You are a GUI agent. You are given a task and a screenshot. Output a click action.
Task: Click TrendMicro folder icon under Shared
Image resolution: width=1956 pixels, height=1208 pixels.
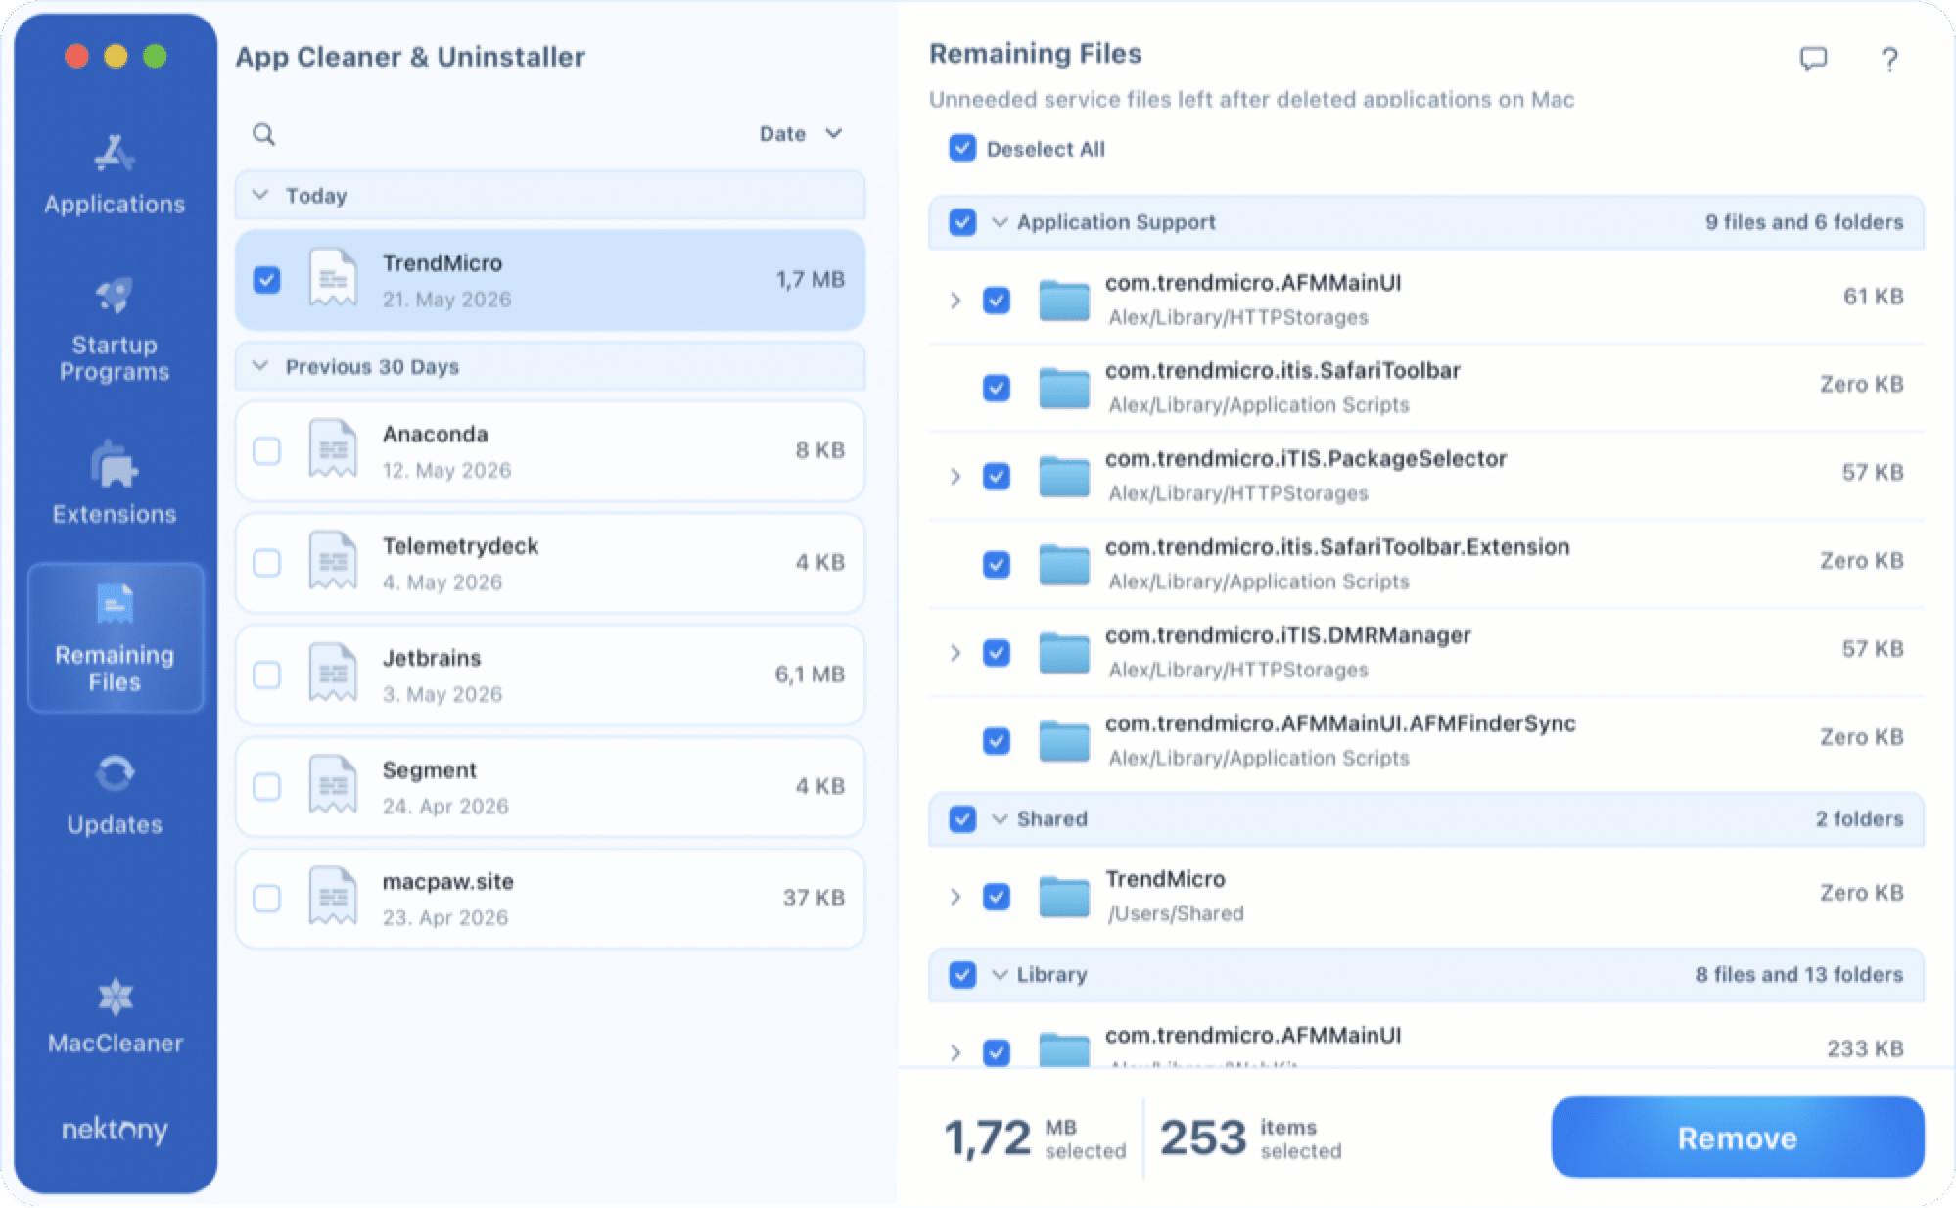[1064, 897]
